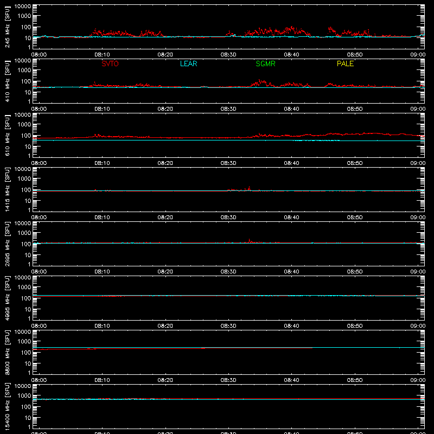Click '08:50' under the 410 MHz plot
Image resolution: width=434 pixels, height=434 pixels.
[355, 109]
